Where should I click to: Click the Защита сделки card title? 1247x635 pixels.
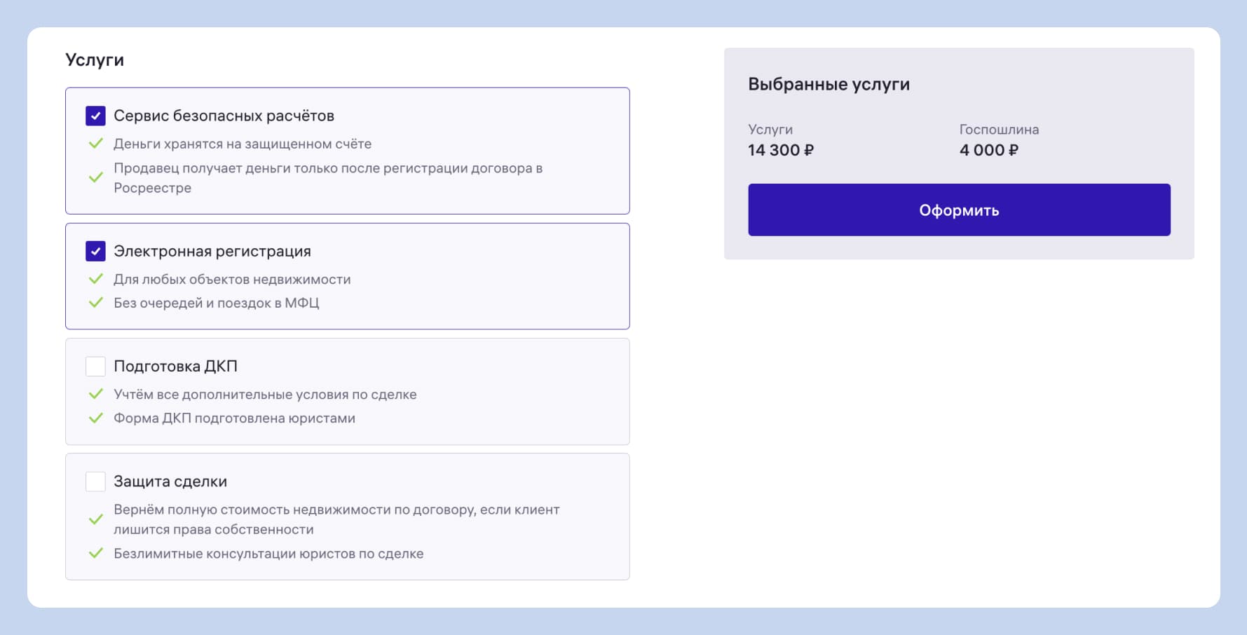coord(170,482)
